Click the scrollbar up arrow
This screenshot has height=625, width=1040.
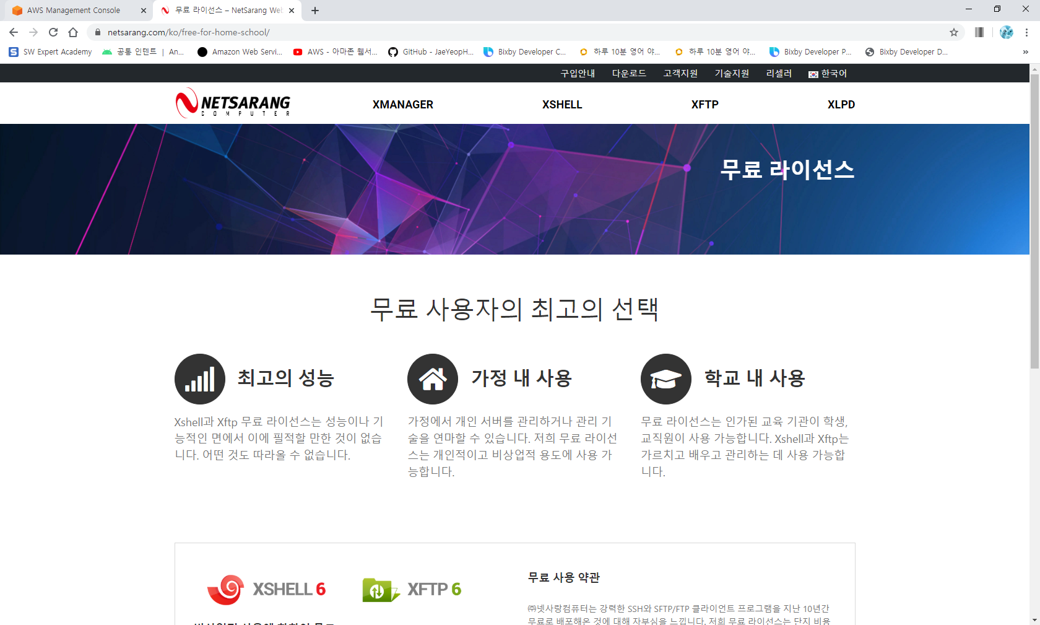(1034, 69)
